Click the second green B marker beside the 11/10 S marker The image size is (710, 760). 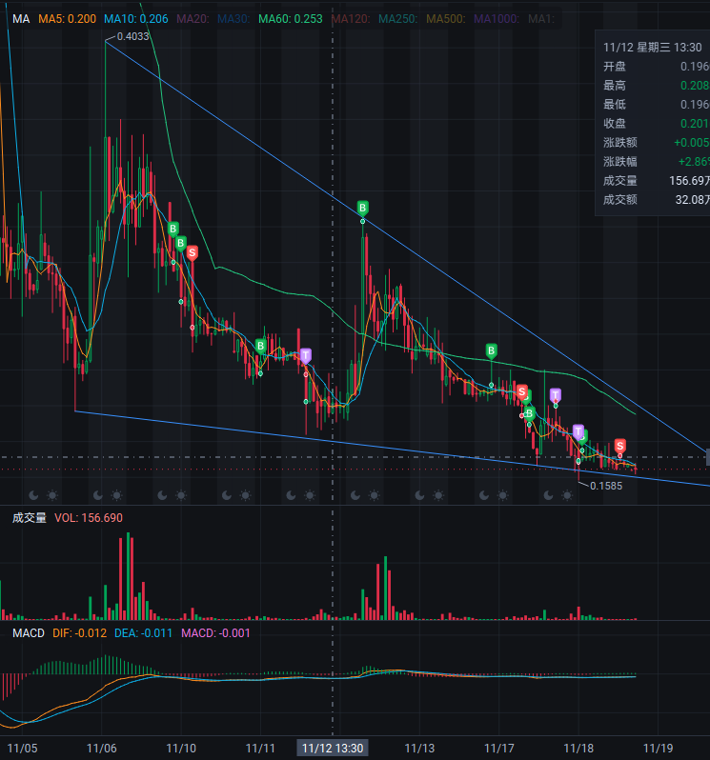click(x=181, y=242)
